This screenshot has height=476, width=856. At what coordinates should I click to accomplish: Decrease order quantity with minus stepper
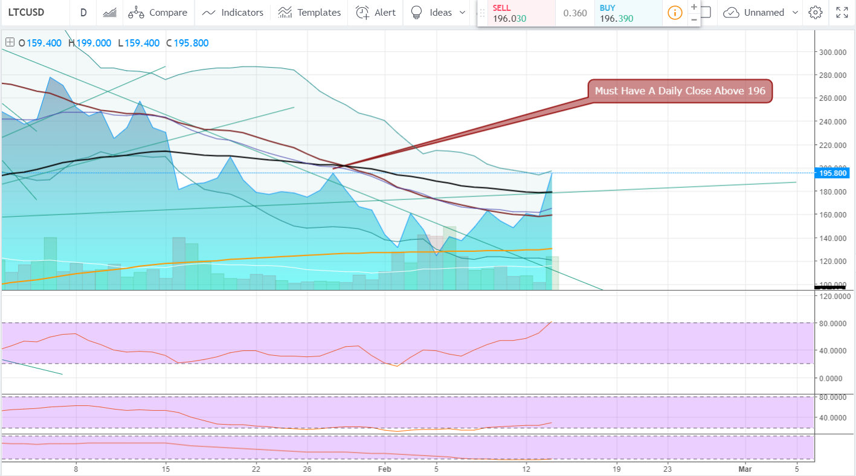click(x=694, y=19)
